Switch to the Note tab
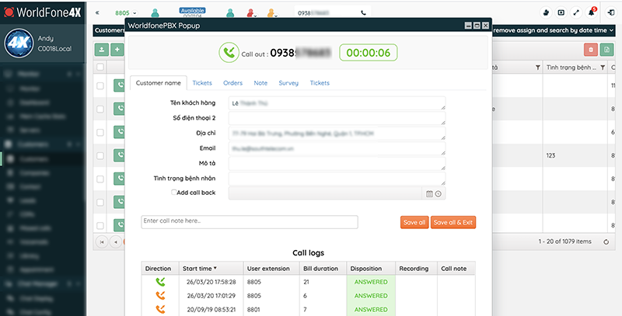This screenshot has width=622, height=316. point(260,83)
